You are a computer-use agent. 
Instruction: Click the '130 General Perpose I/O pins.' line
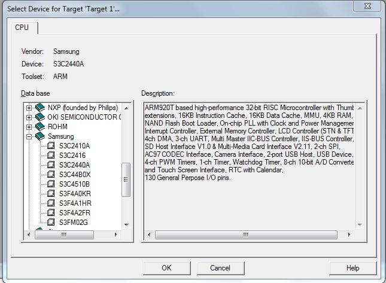(x=188, y=178)
